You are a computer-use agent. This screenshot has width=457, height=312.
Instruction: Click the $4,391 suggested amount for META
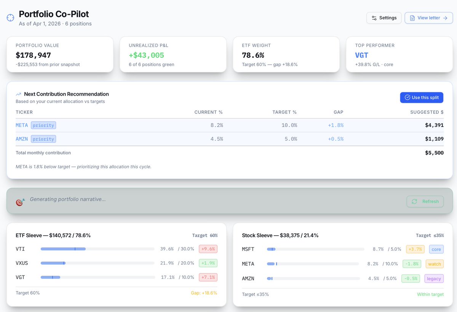(435, 125)
